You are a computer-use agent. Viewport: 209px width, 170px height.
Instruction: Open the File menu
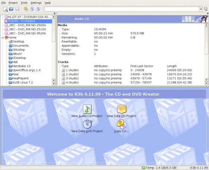(4, 3)
